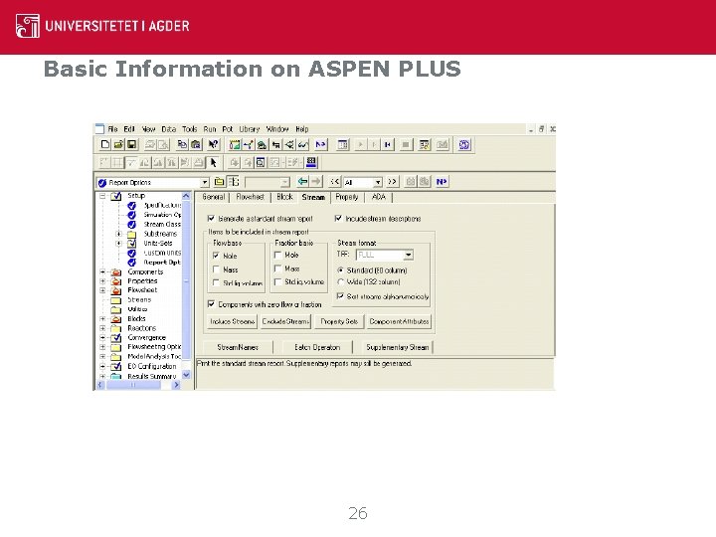Click the Save diskette toolbar icon
Screen dimensions: 716x537
tap(131, 145)
